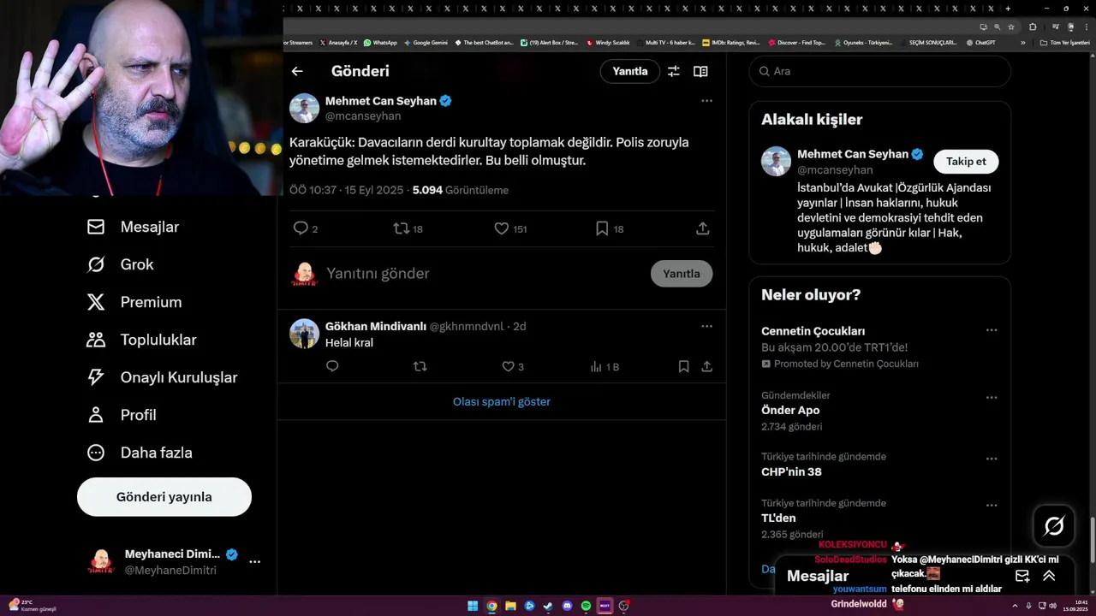Viewport: 1096px width, 616px height.
Task: Bookmark Gökhan Mindivanlı's comment
Action: tap(683, 366)
